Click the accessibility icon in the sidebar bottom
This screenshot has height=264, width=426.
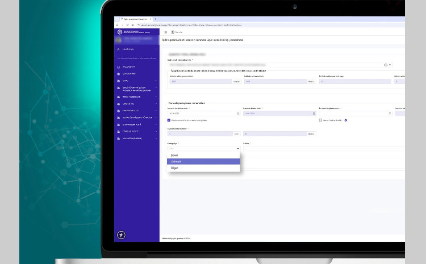click(121, 234)
